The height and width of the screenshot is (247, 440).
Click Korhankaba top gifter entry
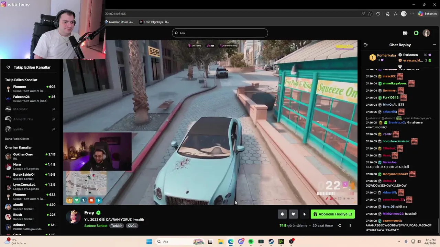pos(382,57)
